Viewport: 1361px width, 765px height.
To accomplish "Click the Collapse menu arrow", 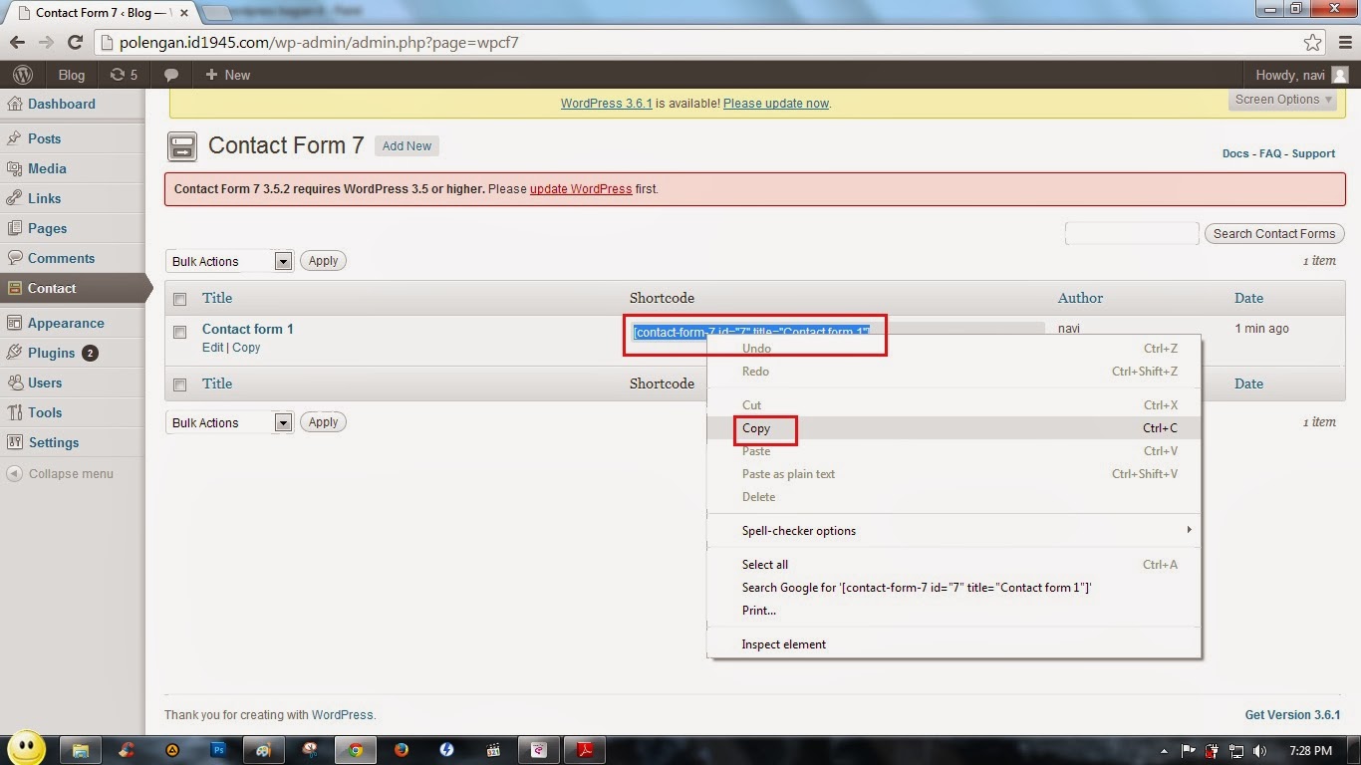I will coord(14,474).
